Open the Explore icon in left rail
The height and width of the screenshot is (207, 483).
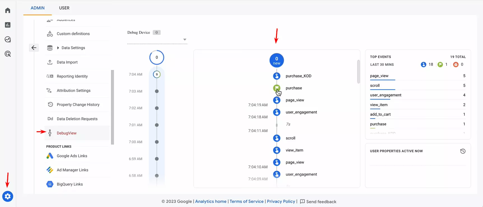(x=8, y=39)
